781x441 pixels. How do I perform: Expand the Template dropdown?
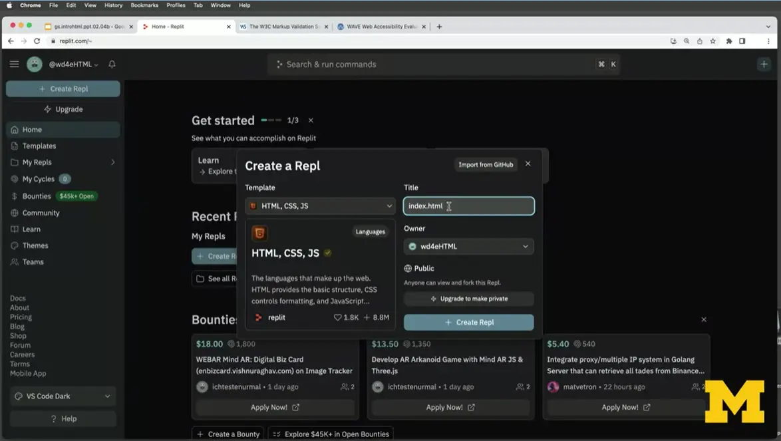[320, 206]
